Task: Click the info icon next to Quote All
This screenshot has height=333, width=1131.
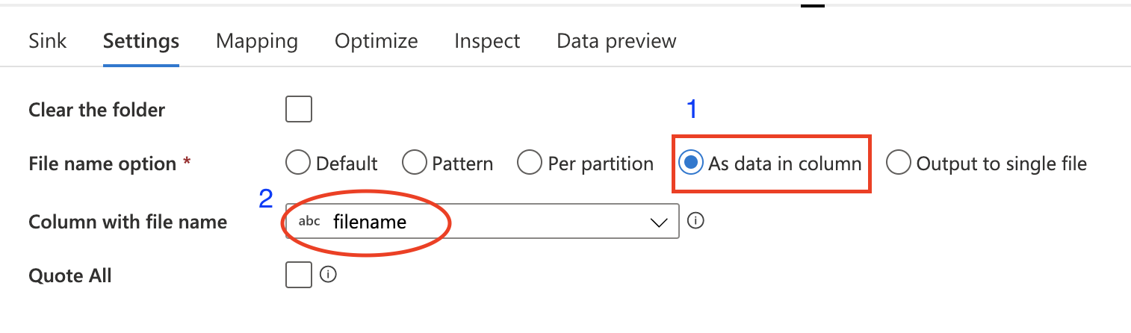Action: [327, 275]
